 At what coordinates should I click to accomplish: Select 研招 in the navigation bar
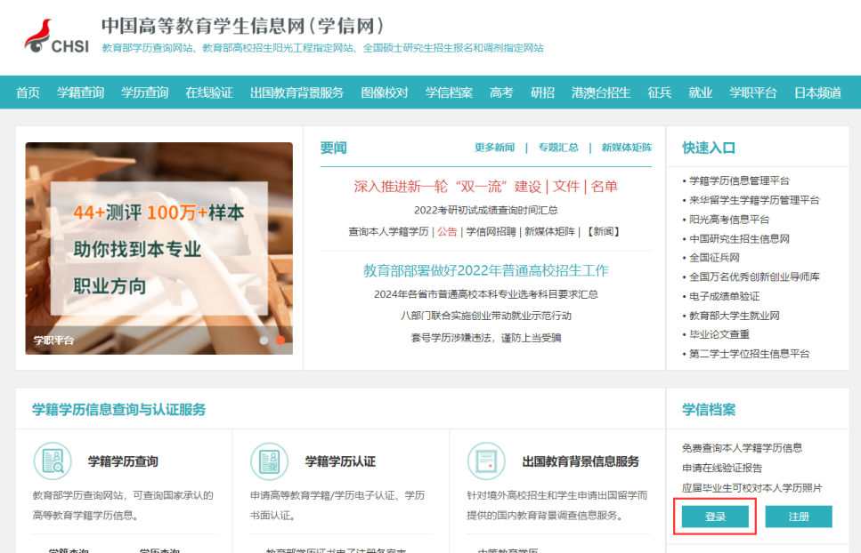[542, 92]
